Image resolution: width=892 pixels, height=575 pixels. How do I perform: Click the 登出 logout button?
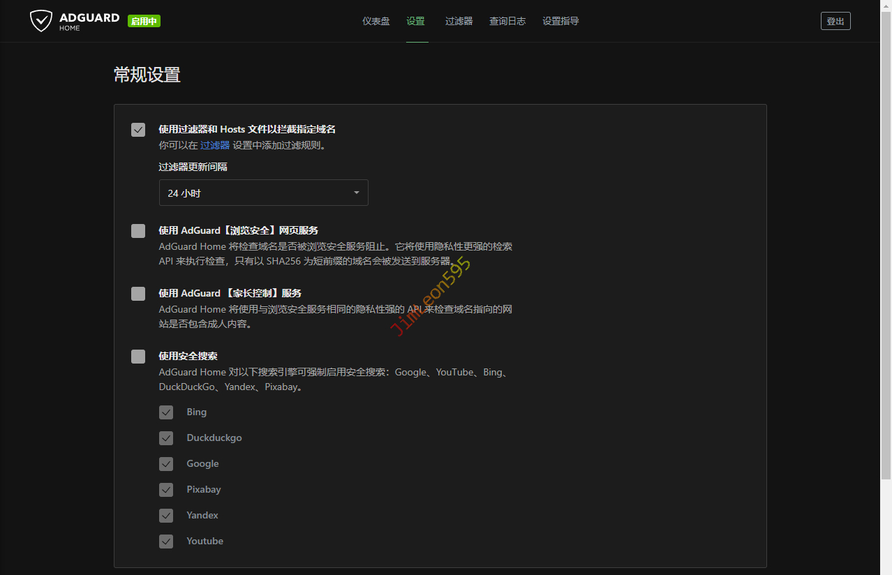click(835, 21)
